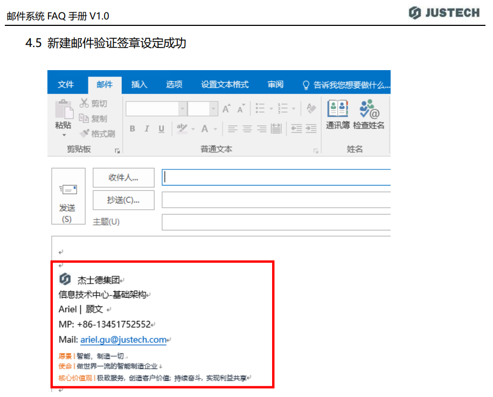Switch to 设置文本格式 tab
Screen dimensions: 493x397
click(x=225, y=84)
